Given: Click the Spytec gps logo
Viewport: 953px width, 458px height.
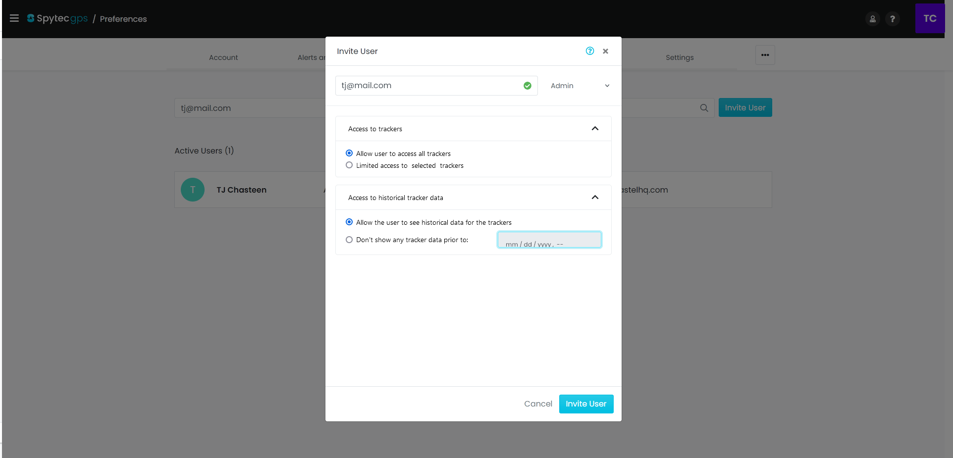Looking at the screenshot, I should click(57, 18).
